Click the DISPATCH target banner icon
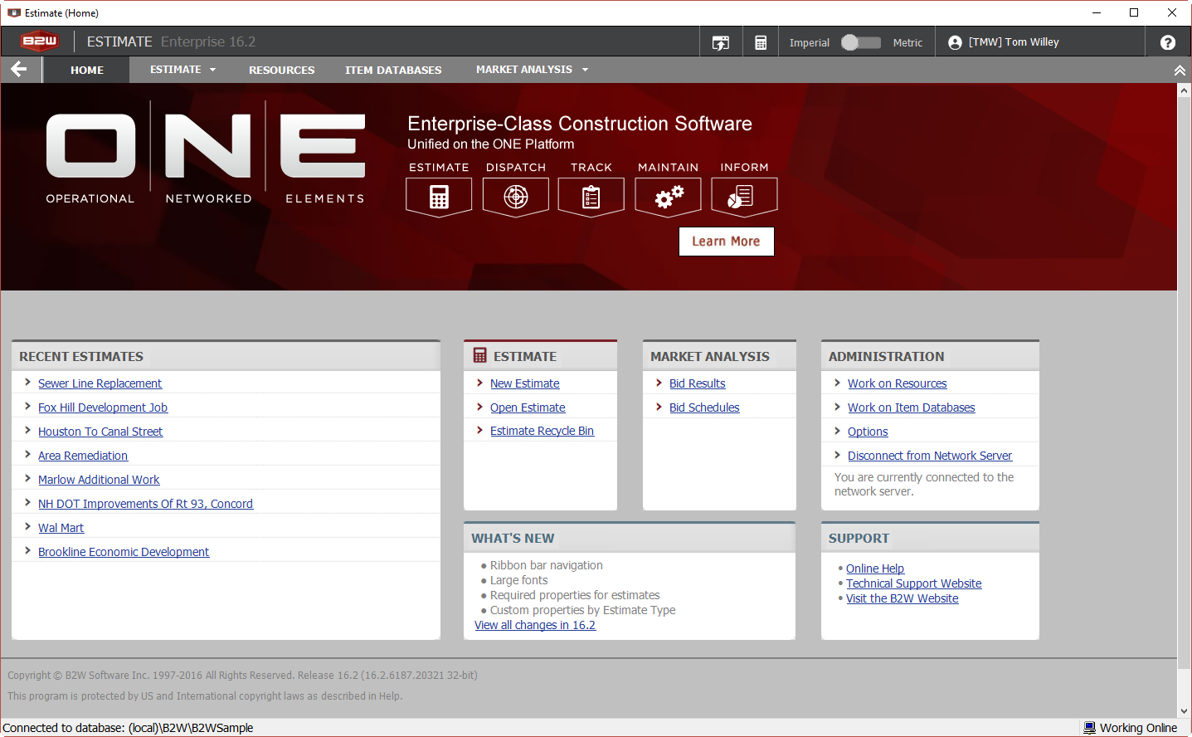The width and height of the screenshot is (1192, 737). coord(516,197)
